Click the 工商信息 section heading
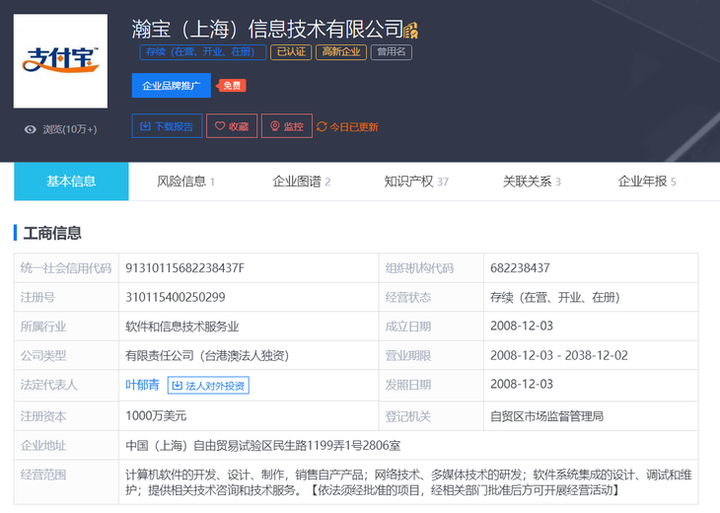This screenshot has width=720, height=513. [x=52, y=233]
